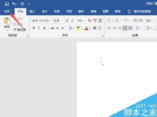Viewport: 157px width, 117px height.
Task: Switch to the 帮助 (Help) tab
Action: coord(118,11)
